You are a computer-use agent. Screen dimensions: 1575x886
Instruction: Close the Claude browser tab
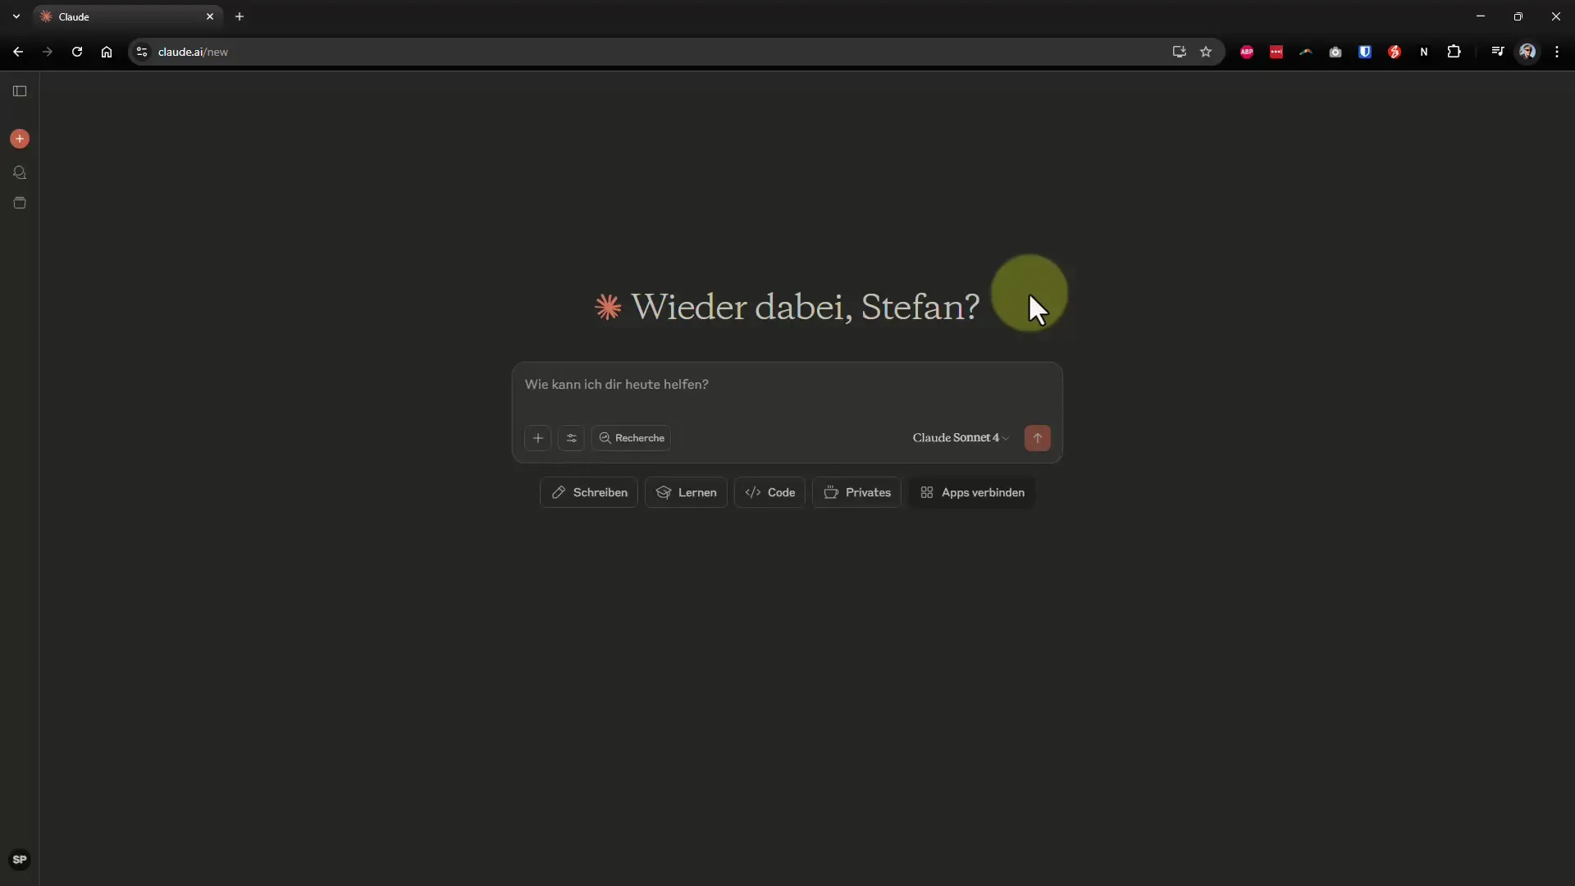pos(210,16)
